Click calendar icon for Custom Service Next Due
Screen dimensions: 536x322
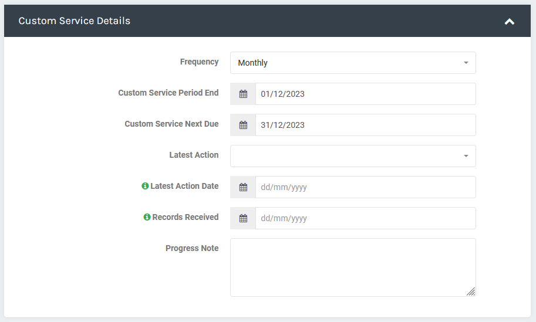click(x=243, y=125)
